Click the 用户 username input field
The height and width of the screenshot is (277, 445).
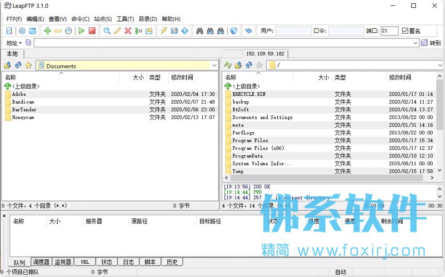(294, 30)
